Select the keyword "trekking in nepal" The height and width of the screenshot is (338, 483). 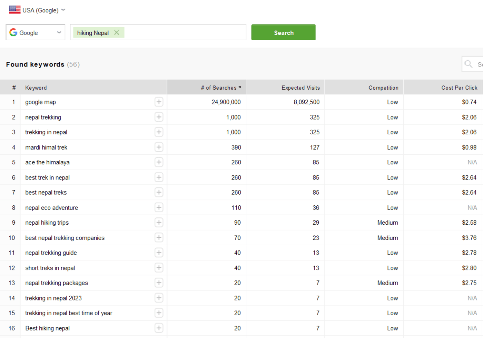coord(46,132)
